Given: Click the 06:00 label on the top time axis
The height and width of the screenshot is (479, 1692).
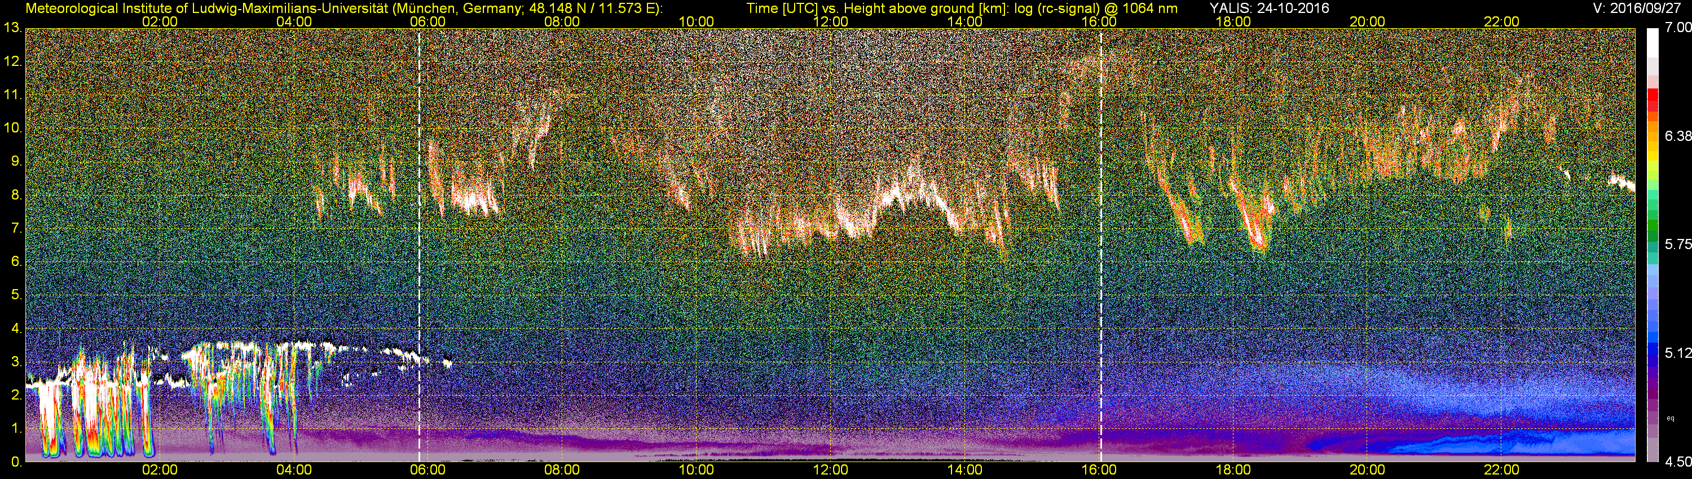Looking at the screenshot, I should click(428, 21).
